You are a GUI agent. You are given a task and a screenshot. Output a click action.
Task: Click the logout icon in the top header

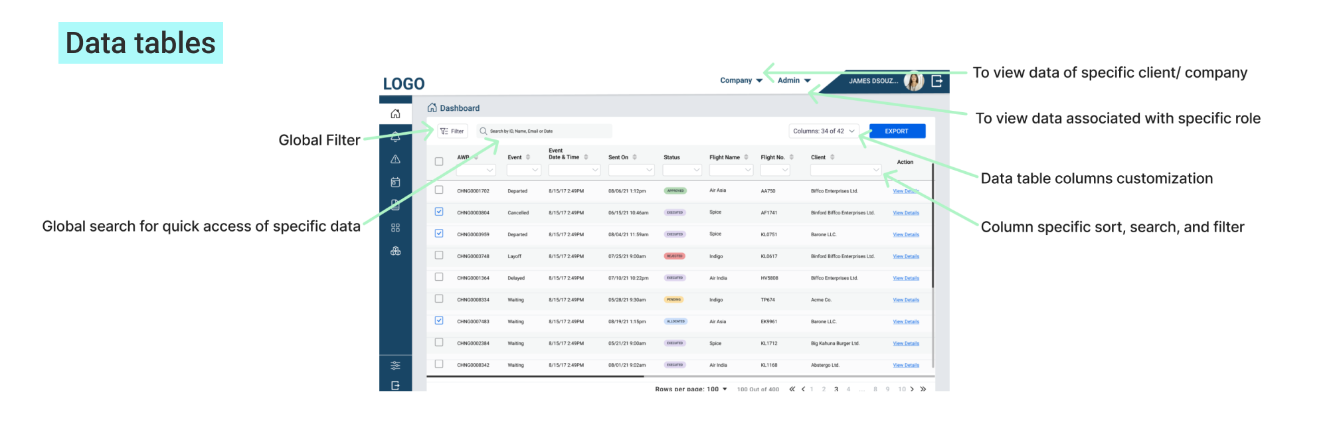coord(937,81)
